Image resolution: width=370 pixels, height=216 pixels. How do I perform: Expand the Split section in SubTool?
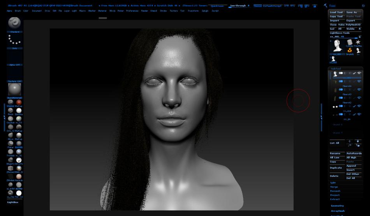333,183
